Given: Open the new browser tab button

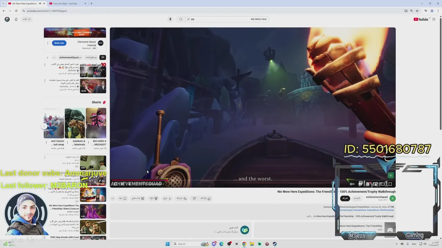Looking at the screenshot, I should [91, 3].
